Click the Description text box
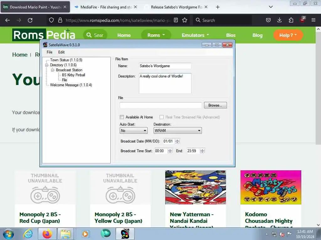This screenshot has height=240, width=321. pos(165,83)
